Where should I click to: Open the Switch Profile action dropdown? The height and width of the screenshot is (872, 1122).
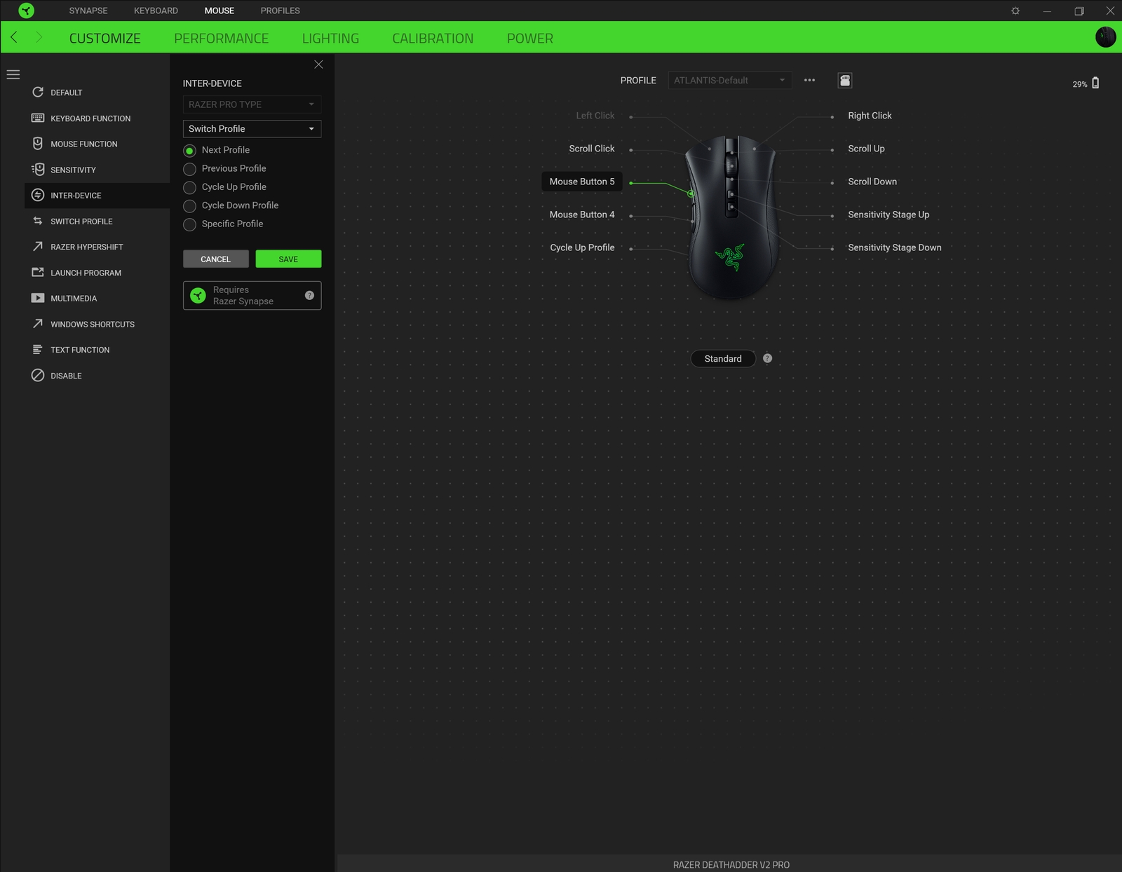coord(252,129)
